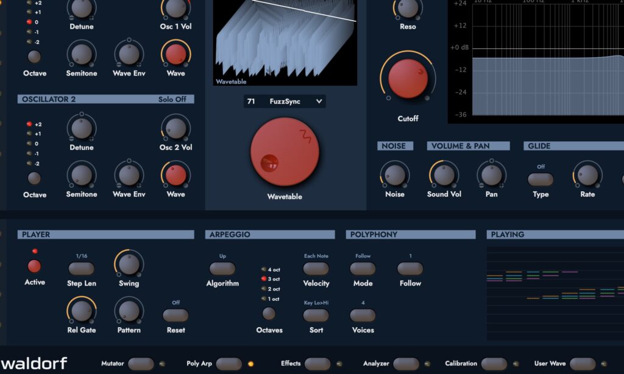Screen dimensions: 624x374
Task: Toggle Solo Off for Oscillator 2
Action: [x=172, y=99]
